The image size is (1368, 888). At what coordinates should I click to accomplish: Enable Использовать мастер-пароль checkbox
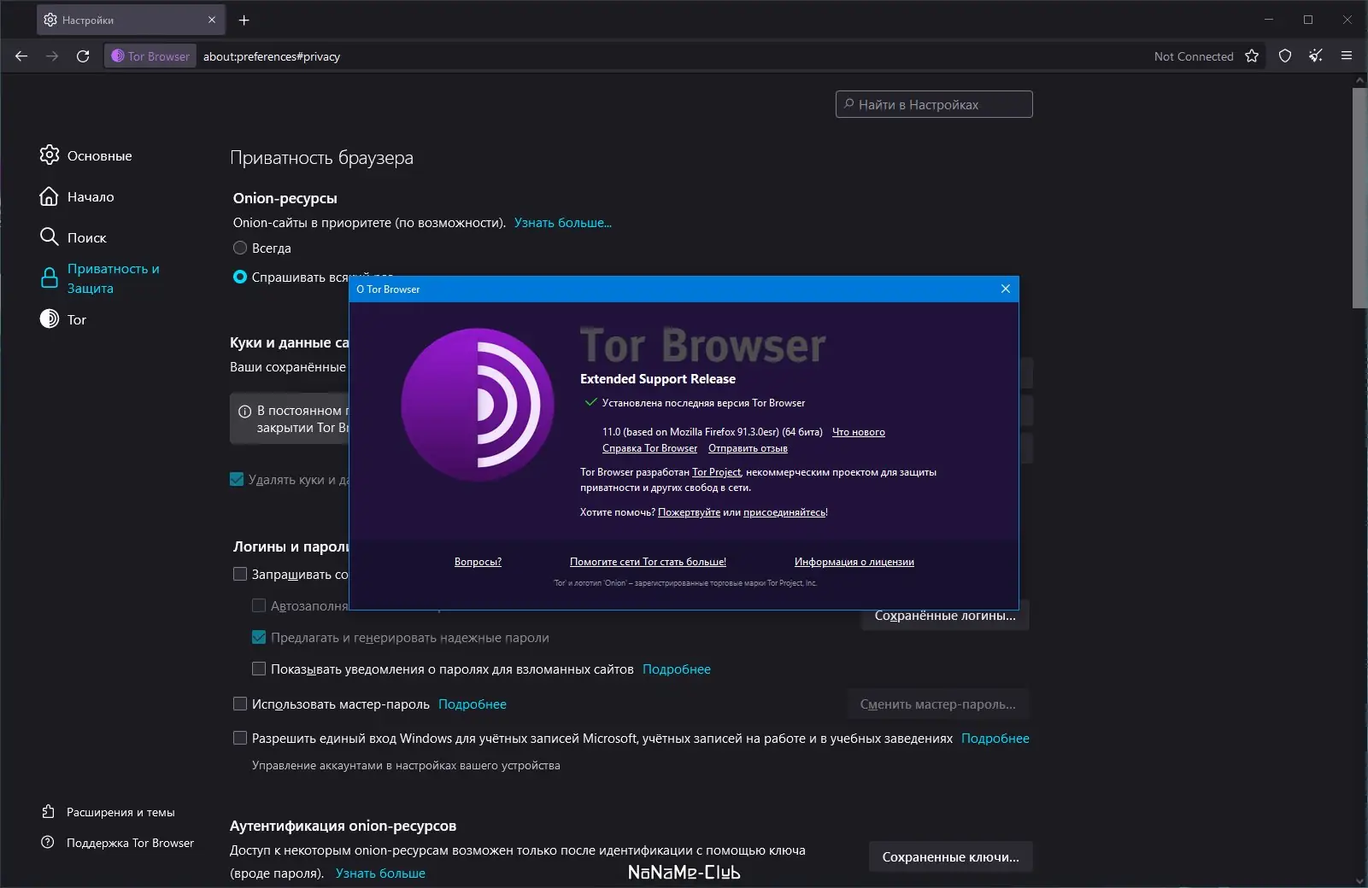pos(240,704)
